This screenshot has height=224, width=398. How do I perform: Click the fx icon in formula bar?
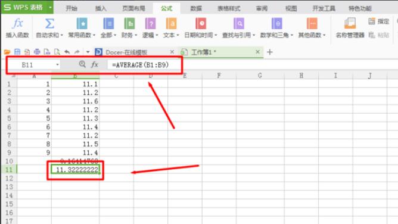coord(95,64)
